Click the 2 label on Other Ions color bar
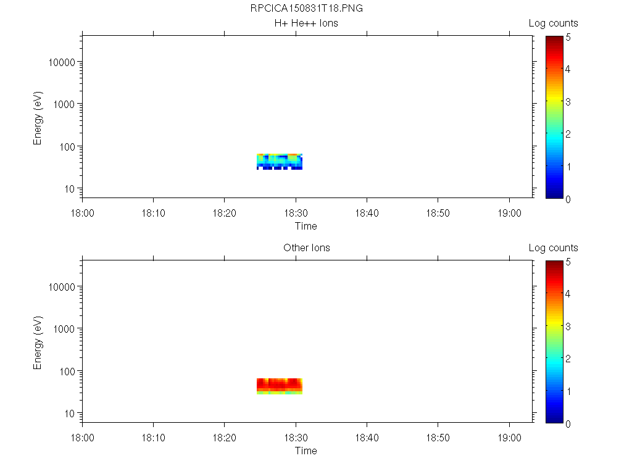 pyautogui.click(x=568, y=359)
